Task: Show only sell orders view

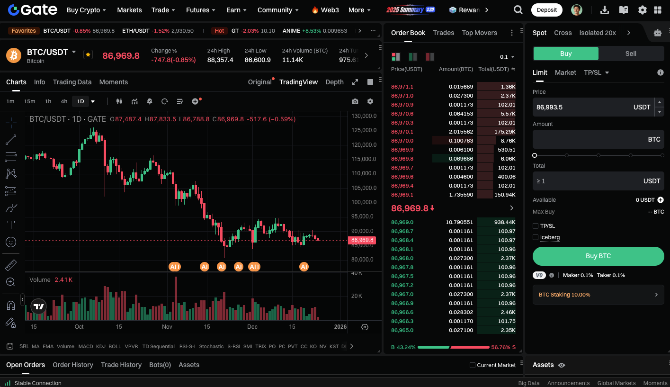Action: (430, 57)
